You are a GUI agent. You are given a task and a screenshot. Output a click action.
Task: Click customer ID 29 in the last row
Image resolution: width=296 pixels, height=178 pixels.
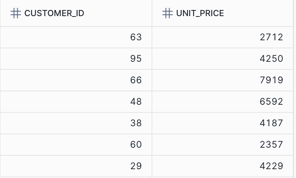(x=136, y=166)
